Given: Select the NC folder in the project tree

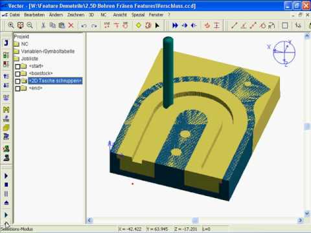Looking at the screenshot, I should (x=25, y=44).
